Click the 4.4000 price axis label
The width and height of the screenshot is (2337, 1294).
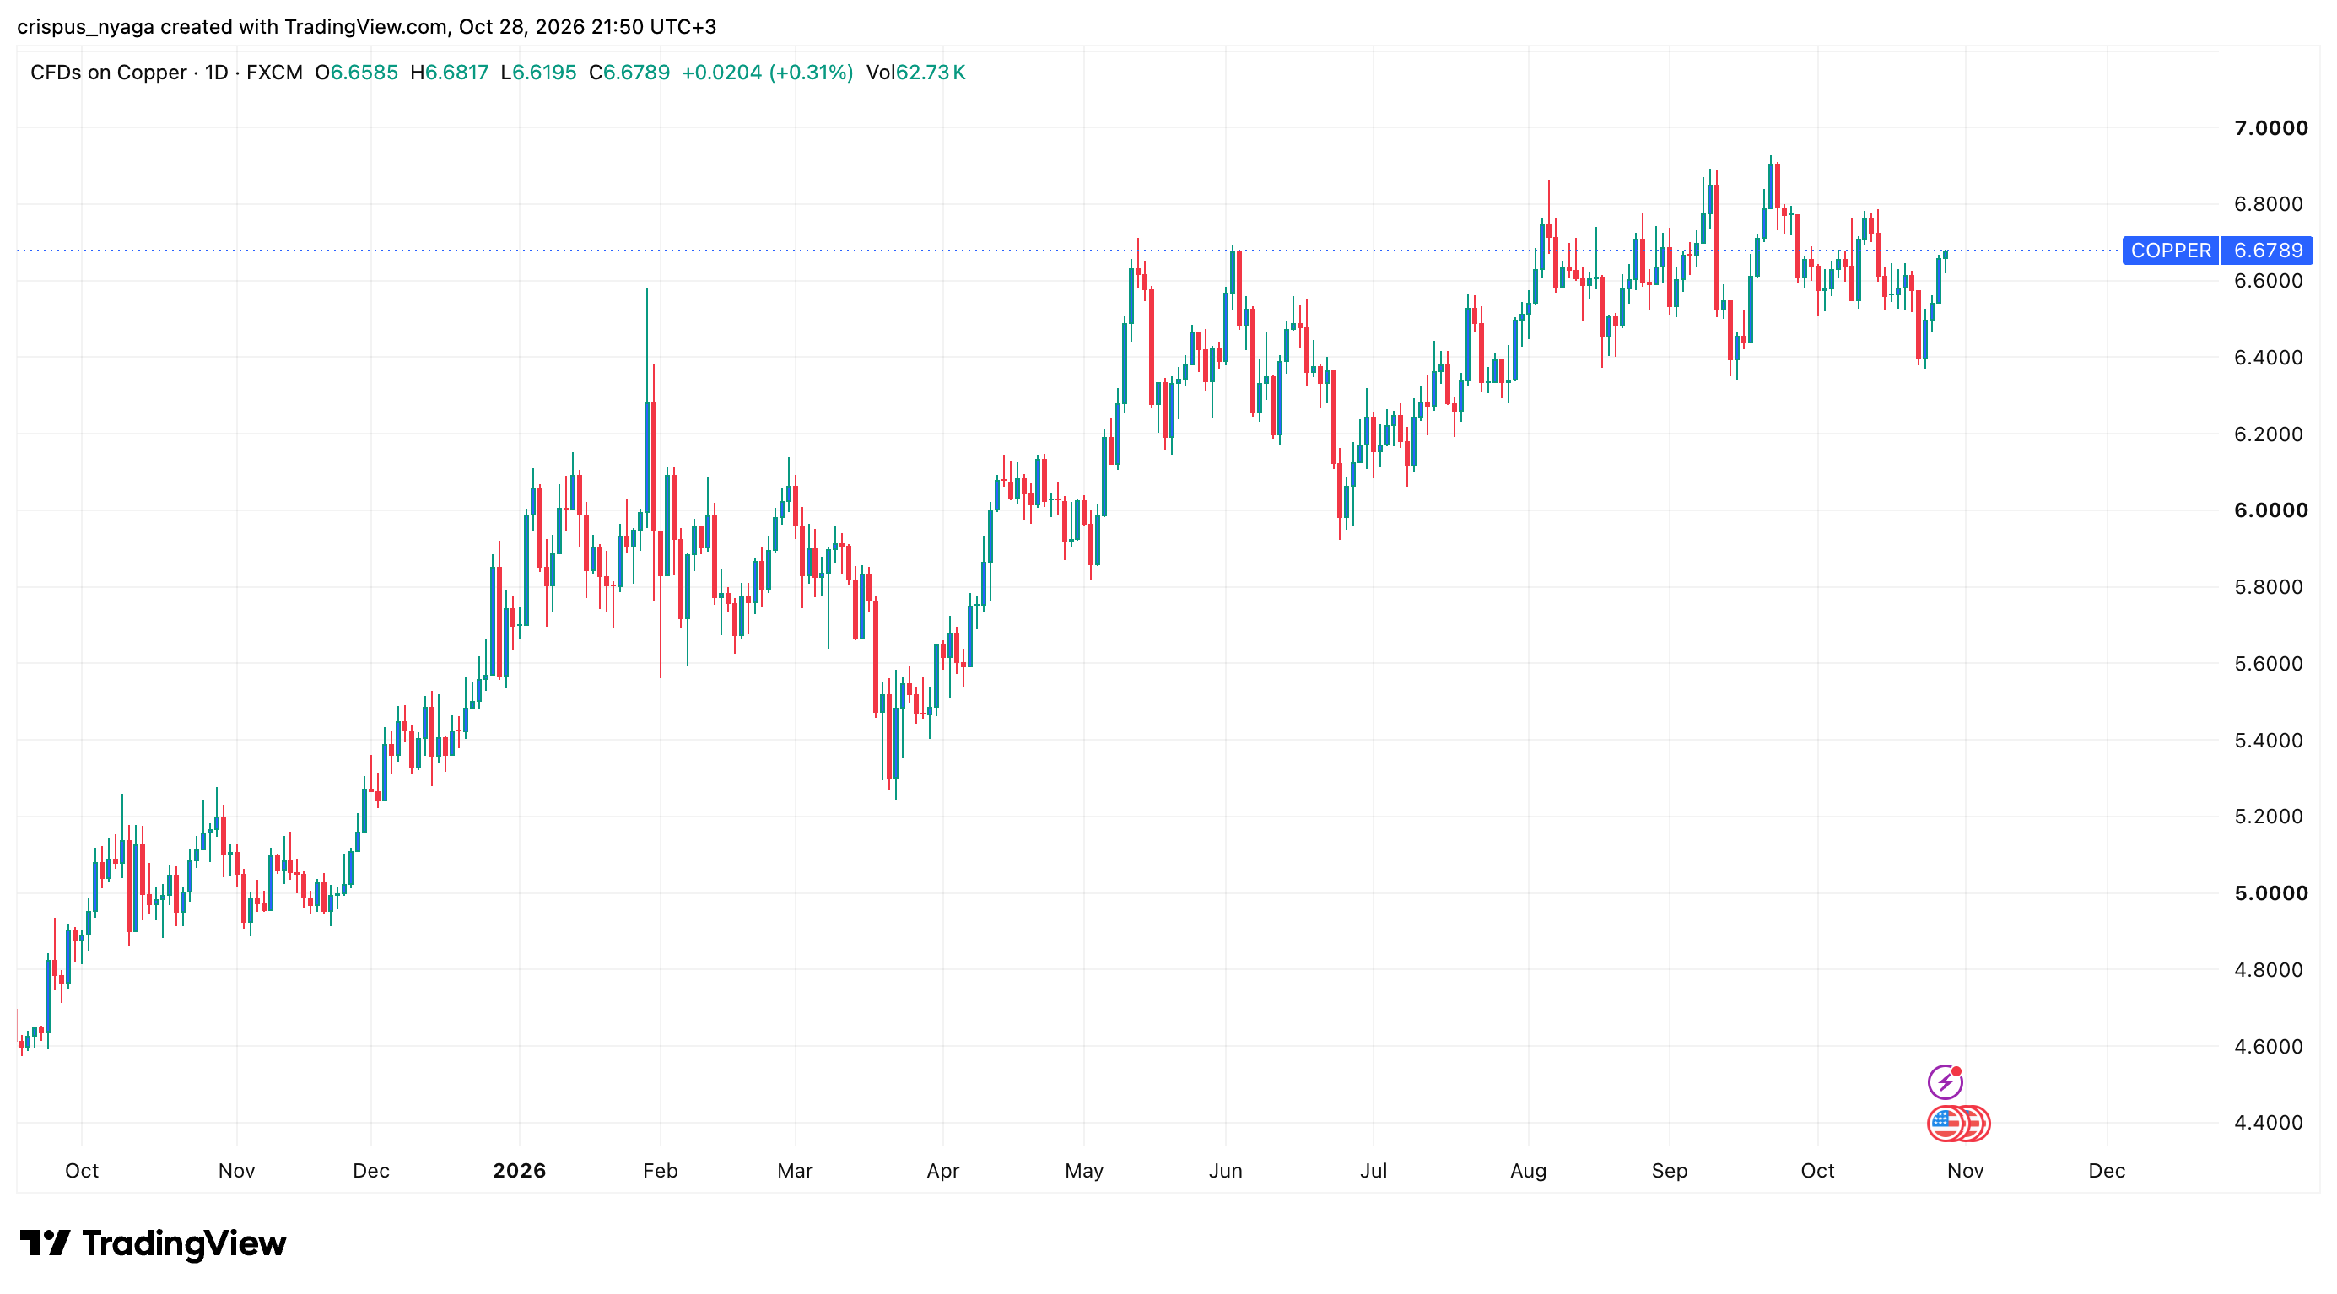(2268, 1123)
